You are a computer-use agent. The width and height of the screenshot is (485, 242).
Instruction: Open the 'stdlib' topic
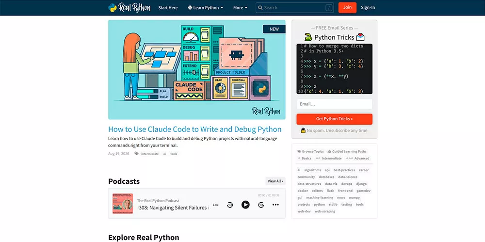click(x=333, y=205)
